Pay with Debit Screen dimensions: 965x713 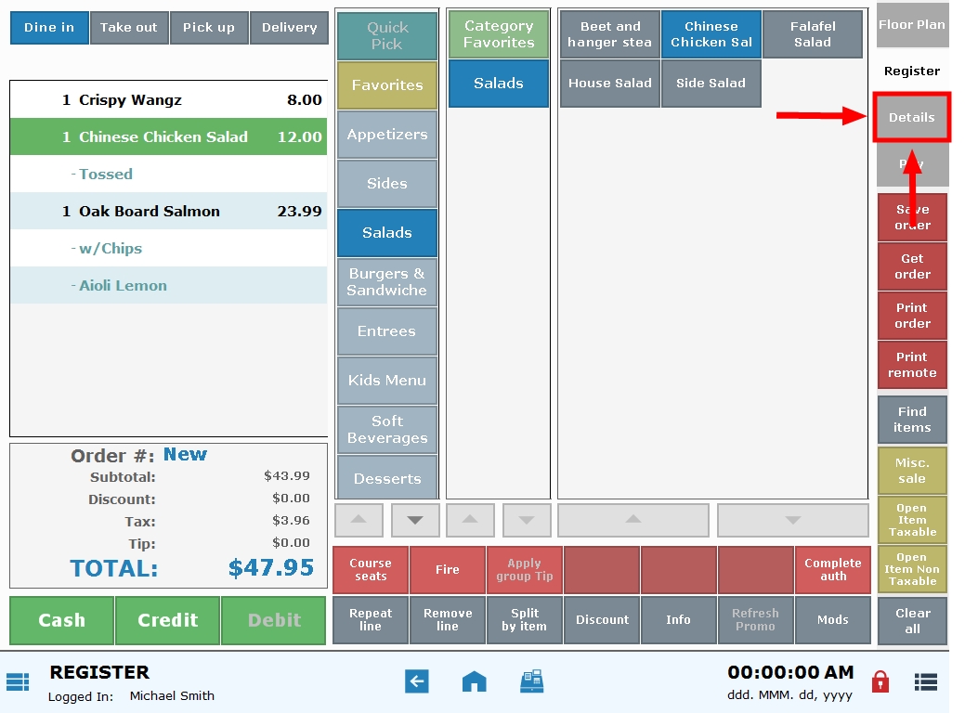pyautogui.click(x=274, y=620)
